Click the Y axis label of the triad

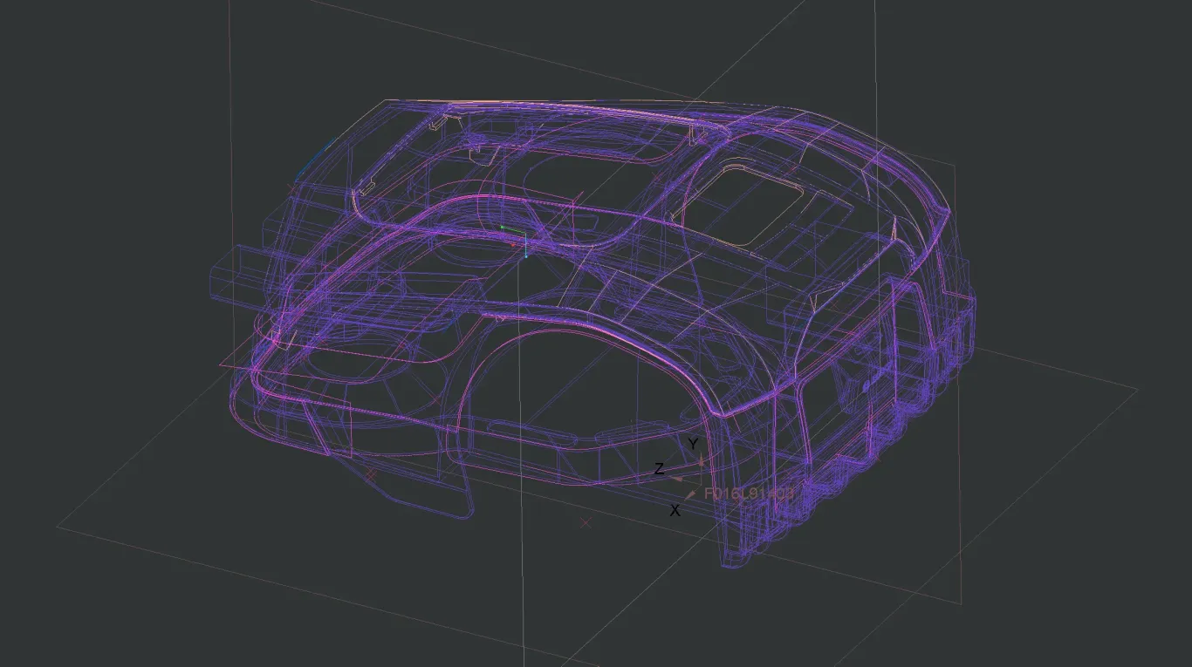click(693, 445)
